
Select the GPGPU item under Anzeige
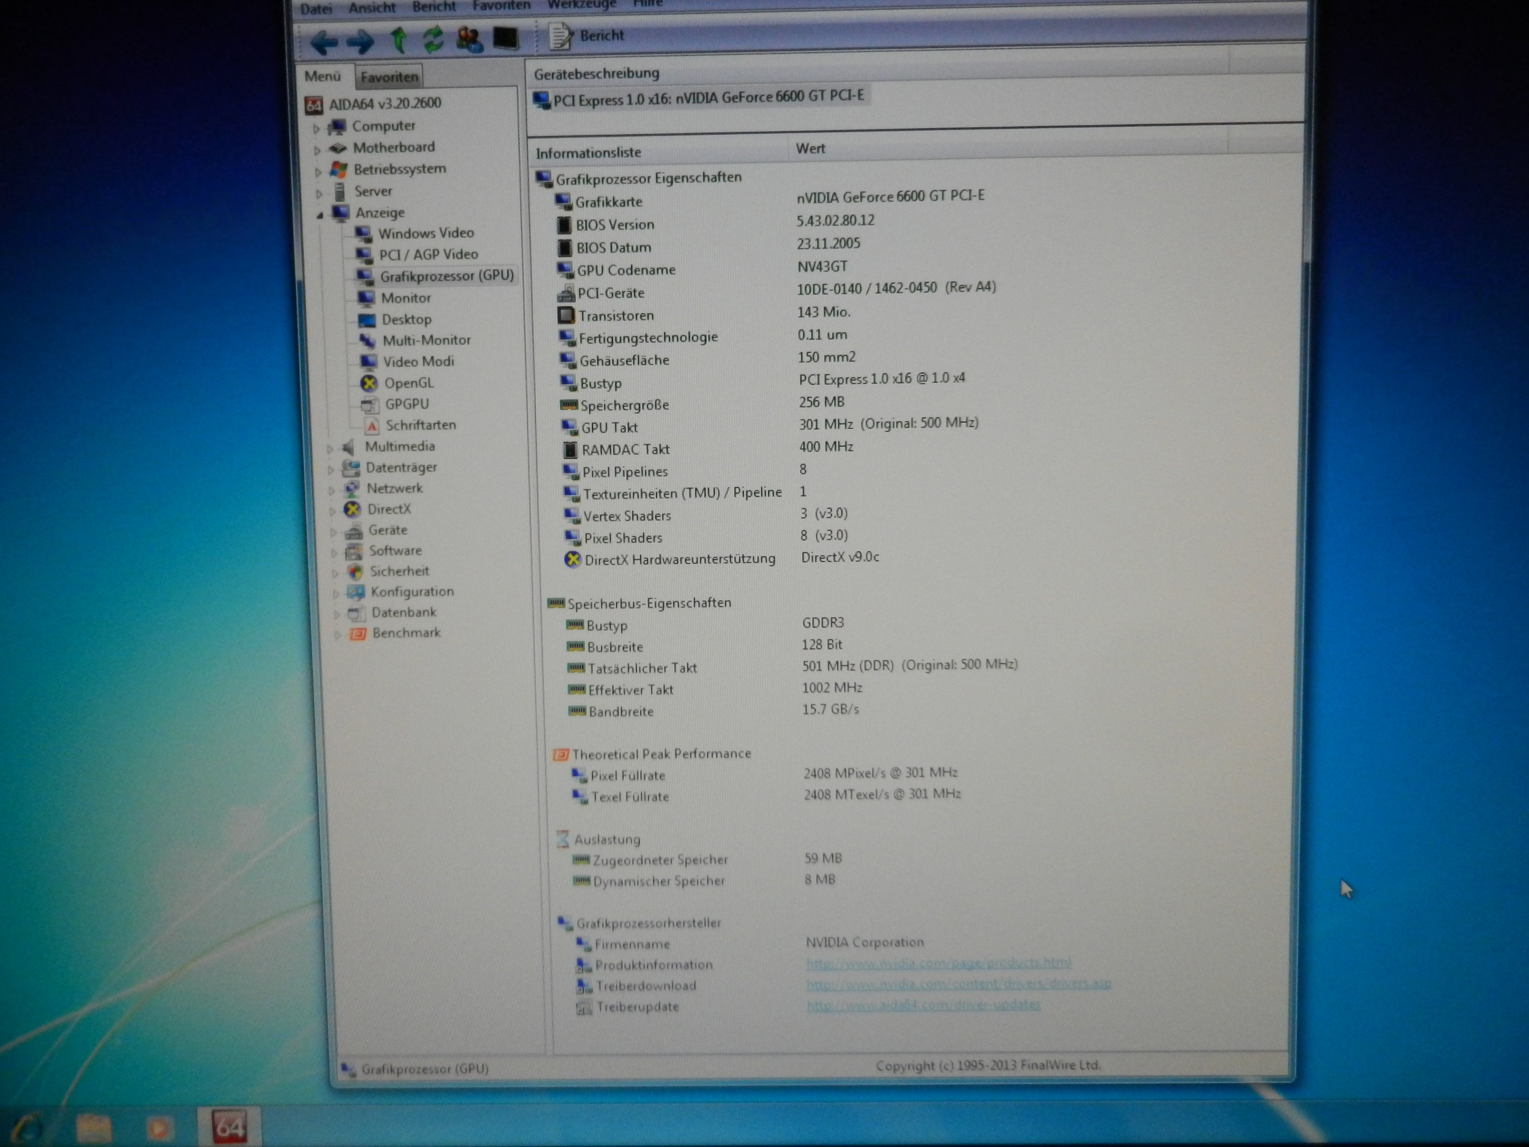pos(407,404)
